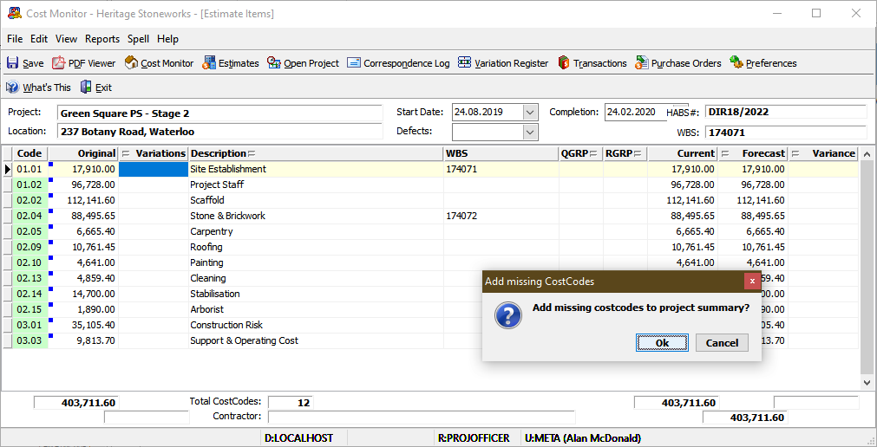
Task: Click Cancel in the dialog
Action: (x=722, y=342)
